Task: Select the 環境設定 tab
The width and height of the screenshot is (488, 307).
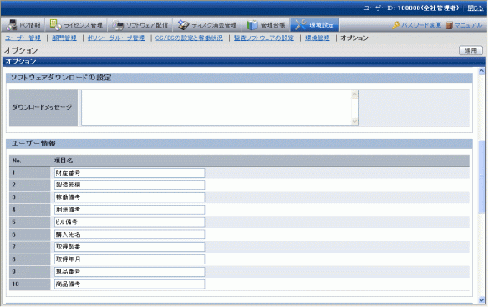Action: (x=315, y=25)
